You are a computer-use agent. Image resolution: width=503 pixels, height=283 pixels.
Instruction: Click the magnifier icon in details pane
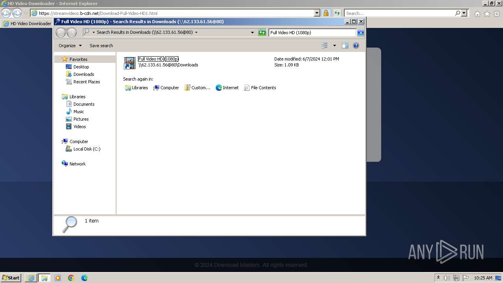[70, 224]
